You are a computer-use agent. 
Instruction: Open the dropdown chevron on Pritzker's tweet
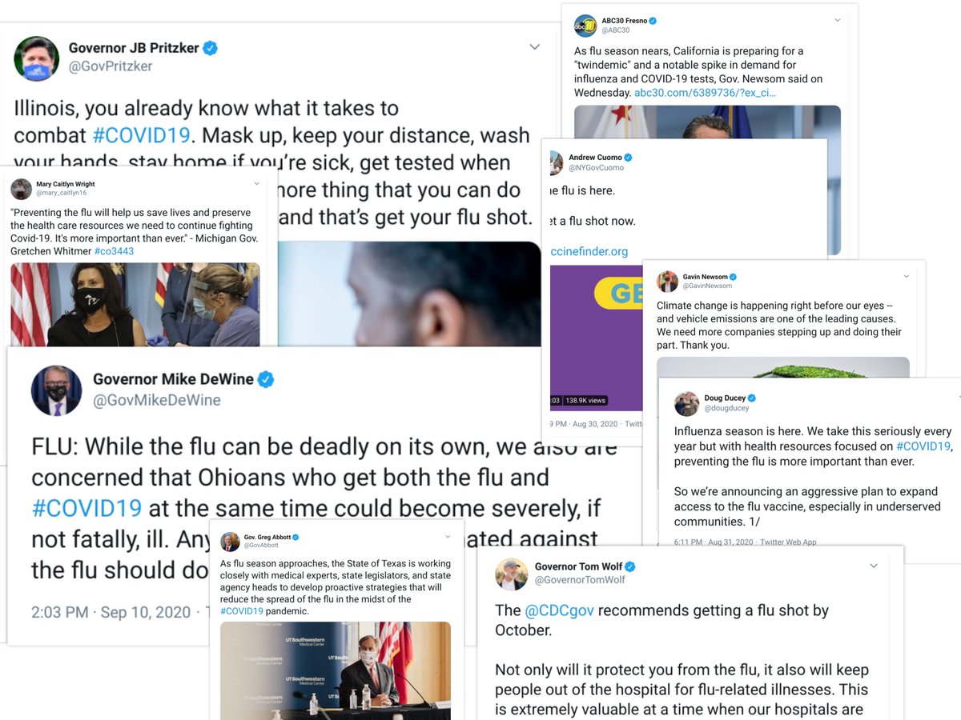[x=535, y=47]
